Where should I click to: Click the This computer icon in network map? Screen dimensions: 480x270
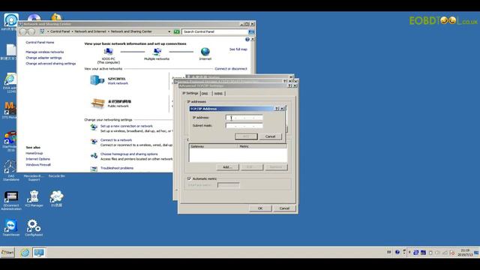point(108,52)
